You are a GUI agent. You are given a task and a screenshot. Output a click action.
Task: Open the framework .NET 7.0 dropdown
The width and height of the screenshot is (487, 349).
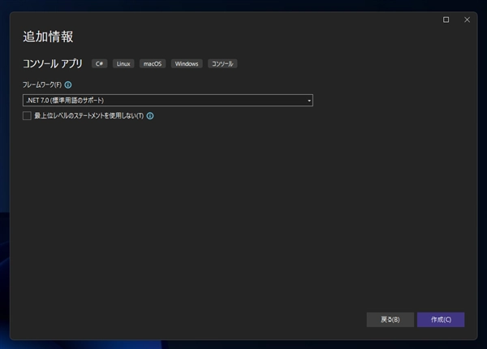click(x=168, y=101)
